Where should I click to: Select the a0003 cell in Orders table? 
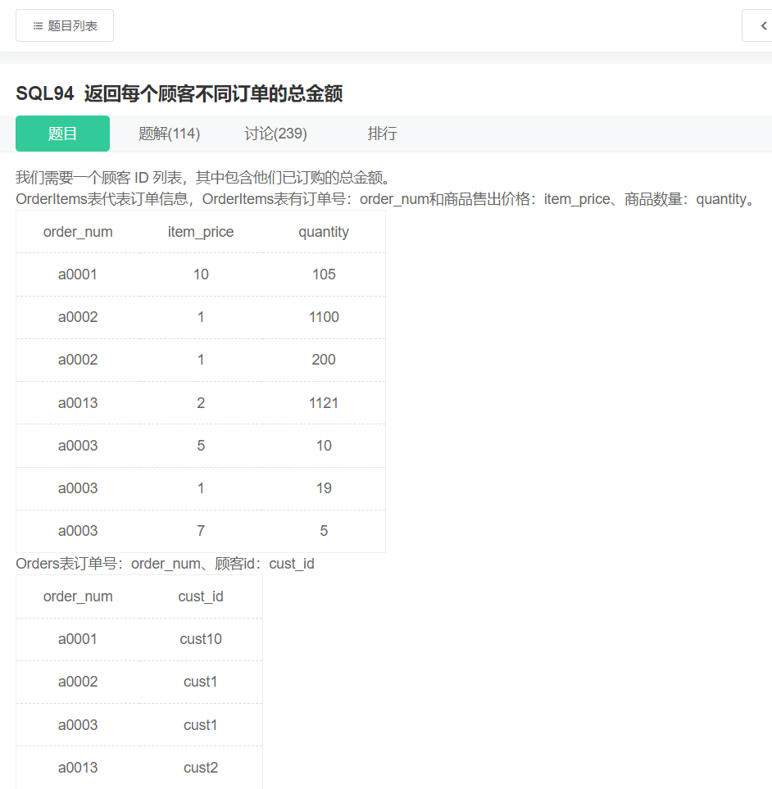(78, 725)
